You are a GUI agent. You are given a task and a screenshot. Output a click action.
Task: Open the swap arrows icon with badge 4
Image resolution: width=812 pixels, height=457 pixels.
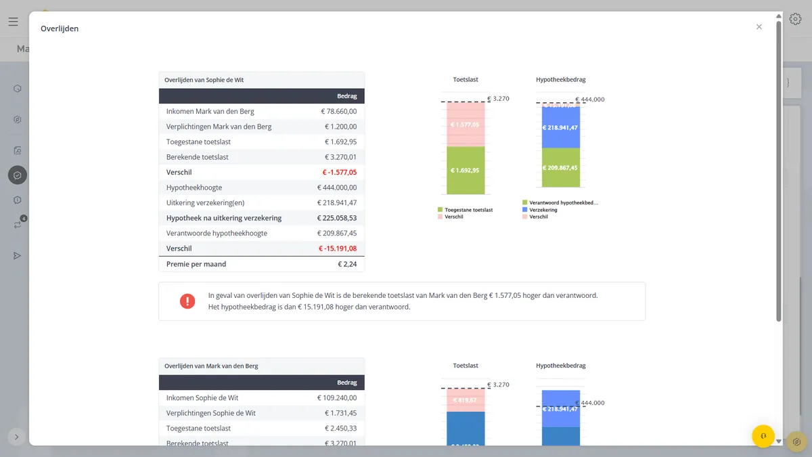tap(18, 224)
